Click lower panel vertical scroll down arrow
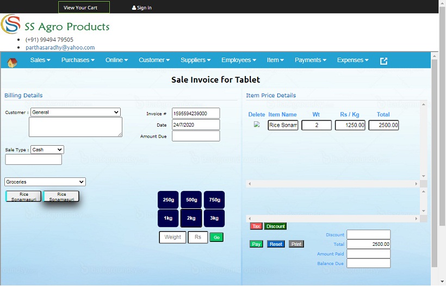This screenshot has width=446, height=286. point(424,211)
